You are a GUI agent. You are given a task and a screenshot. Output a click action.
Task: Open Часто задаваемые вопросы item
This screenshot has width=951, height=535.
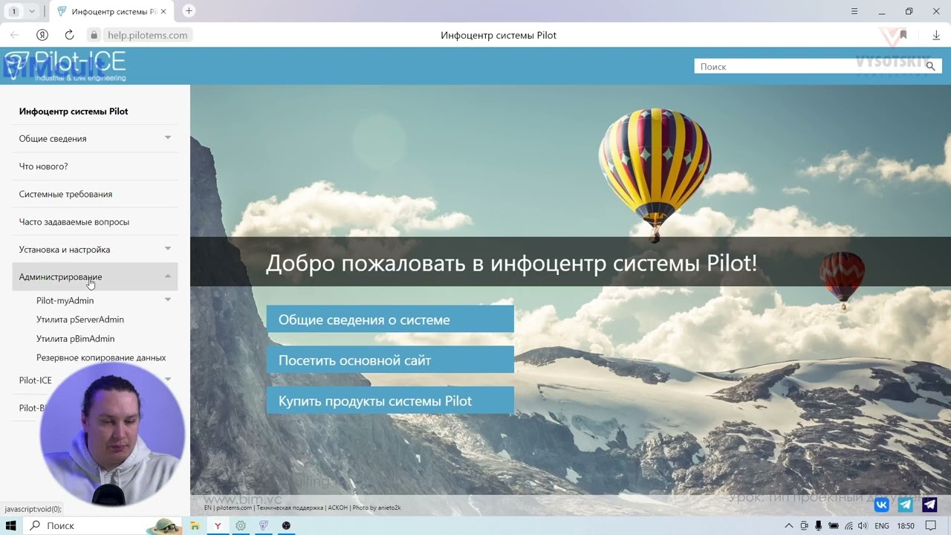(x=74, y=221)
